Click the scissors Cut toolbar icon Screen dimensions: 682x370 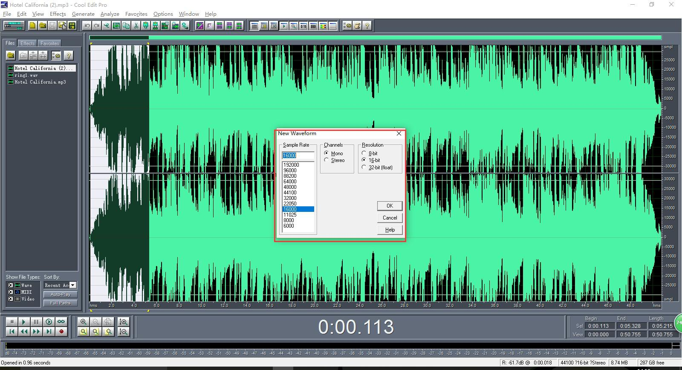click(136, 26)
